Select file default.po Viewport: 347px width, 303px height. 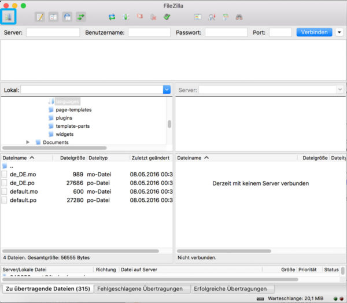[23, 200]
